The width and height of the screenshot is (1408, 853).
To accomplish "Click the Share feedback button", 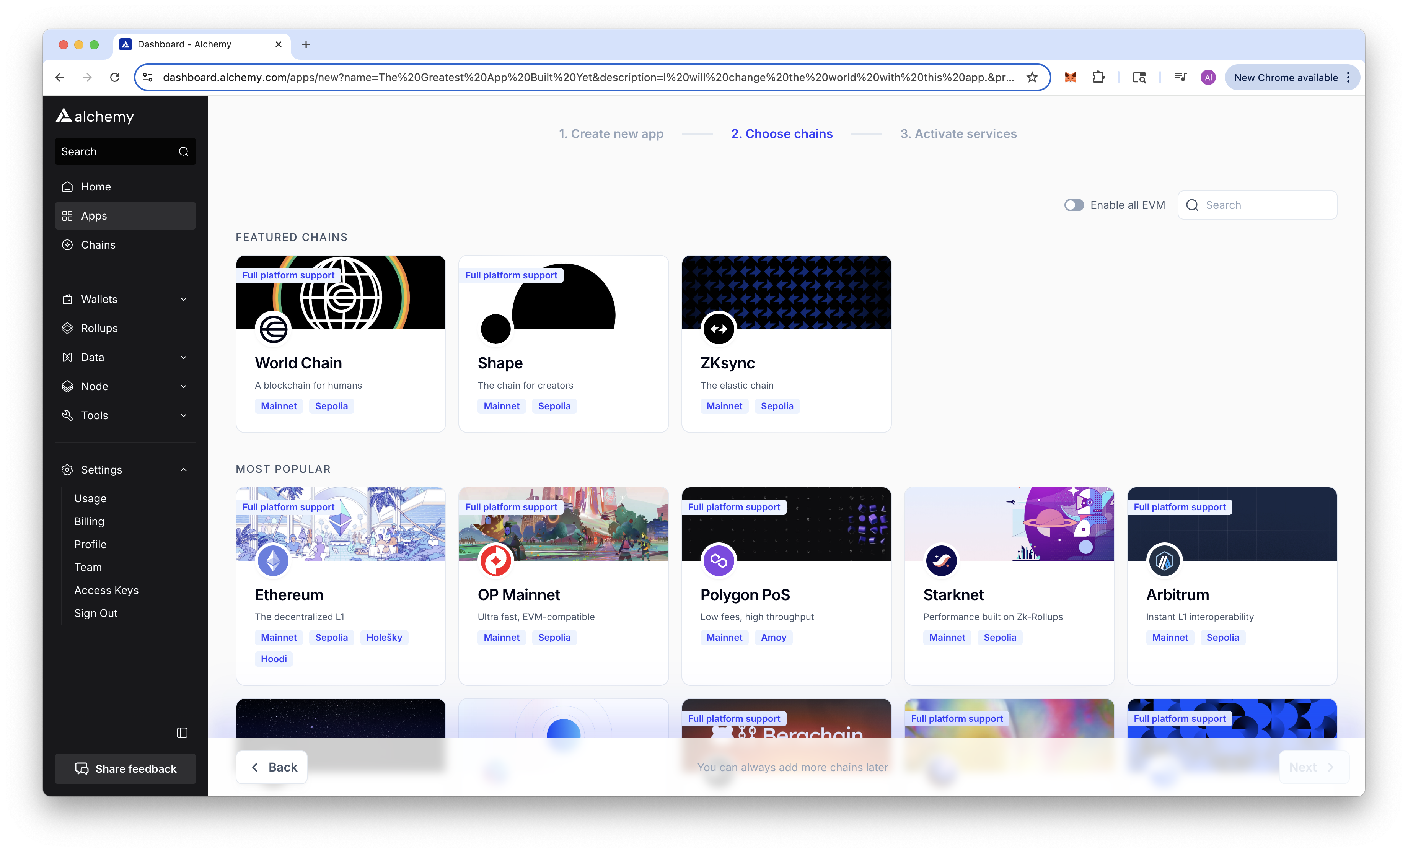I will [125, 769].
